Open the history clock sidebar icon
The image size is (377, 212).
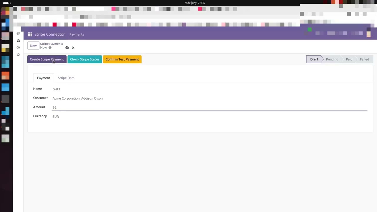(x=18, y=47)
